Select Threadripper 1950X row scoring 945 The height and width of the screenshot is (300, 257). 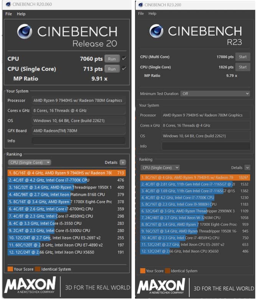[195, 231]
